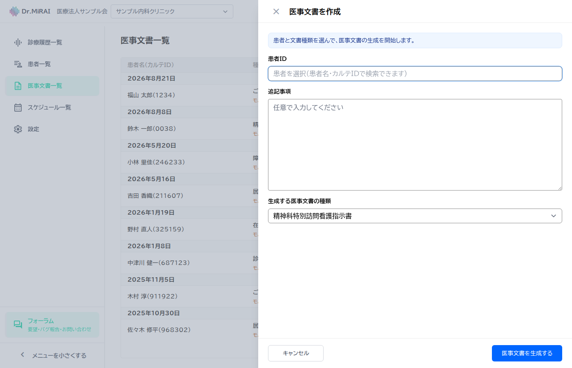Image resolution: width=572 pixels, height=368 pixels.
Task: Click the 診療履歴一覧 waveform icon
Action: (x=18, y=43)
